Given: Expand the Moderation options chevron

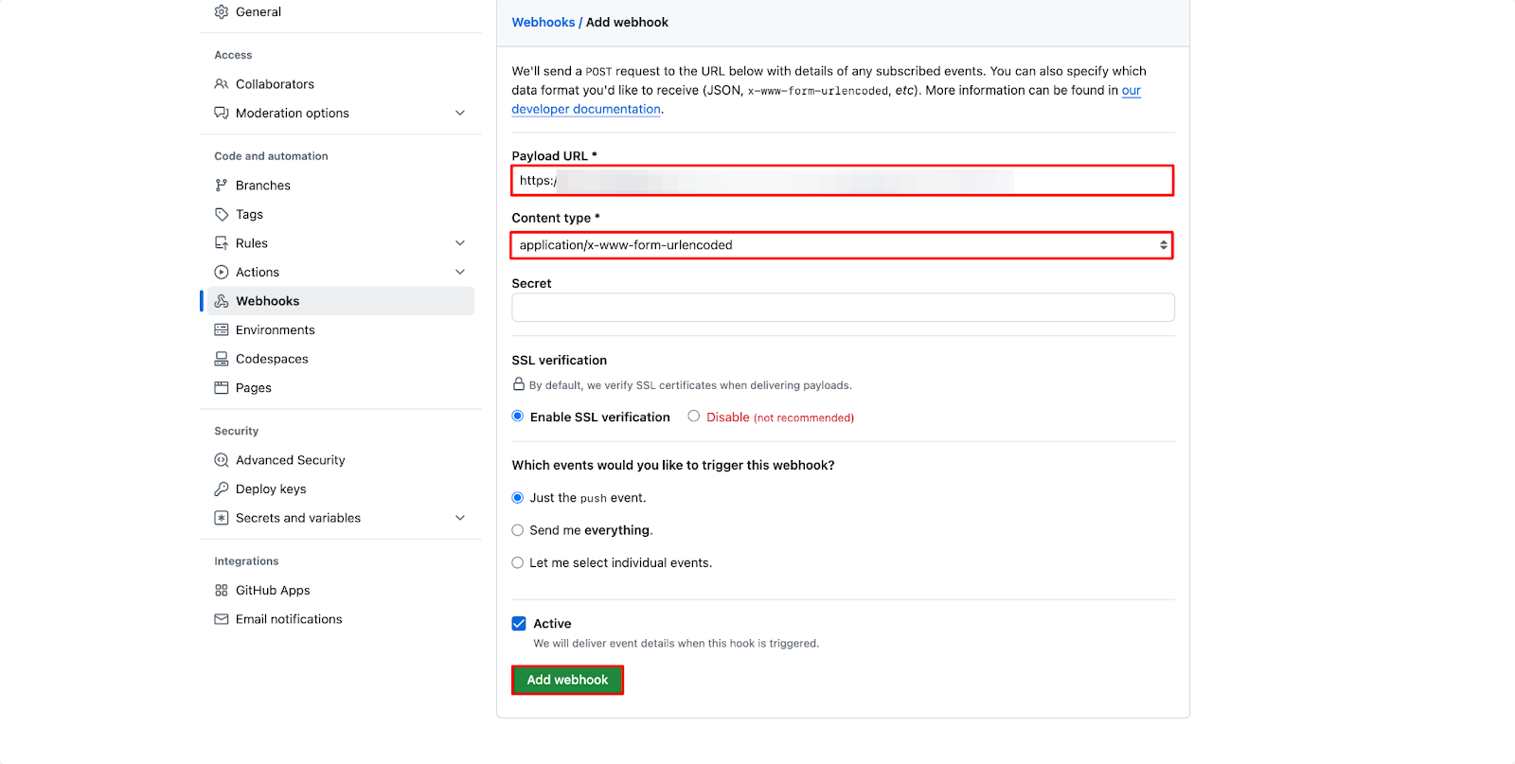Looking at the screenshot, I should tap(460, 114).
